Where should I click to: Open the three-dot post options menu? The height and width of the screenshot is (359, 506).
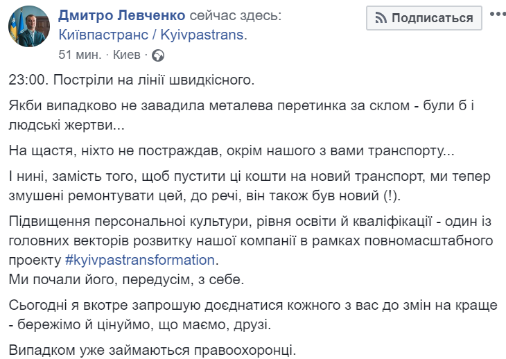pos(498,15)
